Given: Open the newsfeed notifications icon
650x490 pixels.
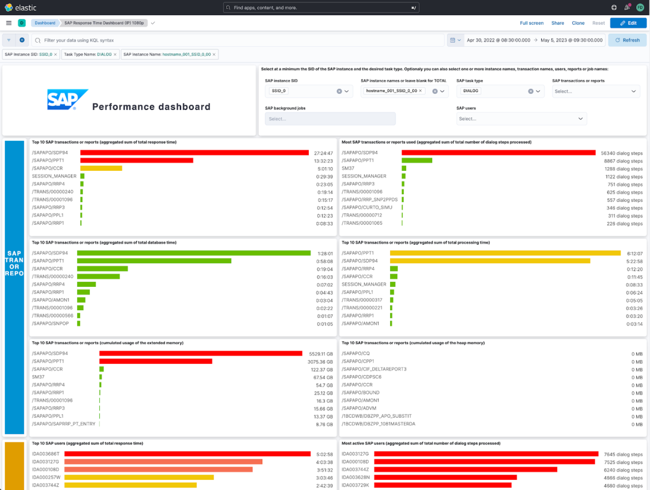Looking at the screenshot, I should click(x=627, y=7).
